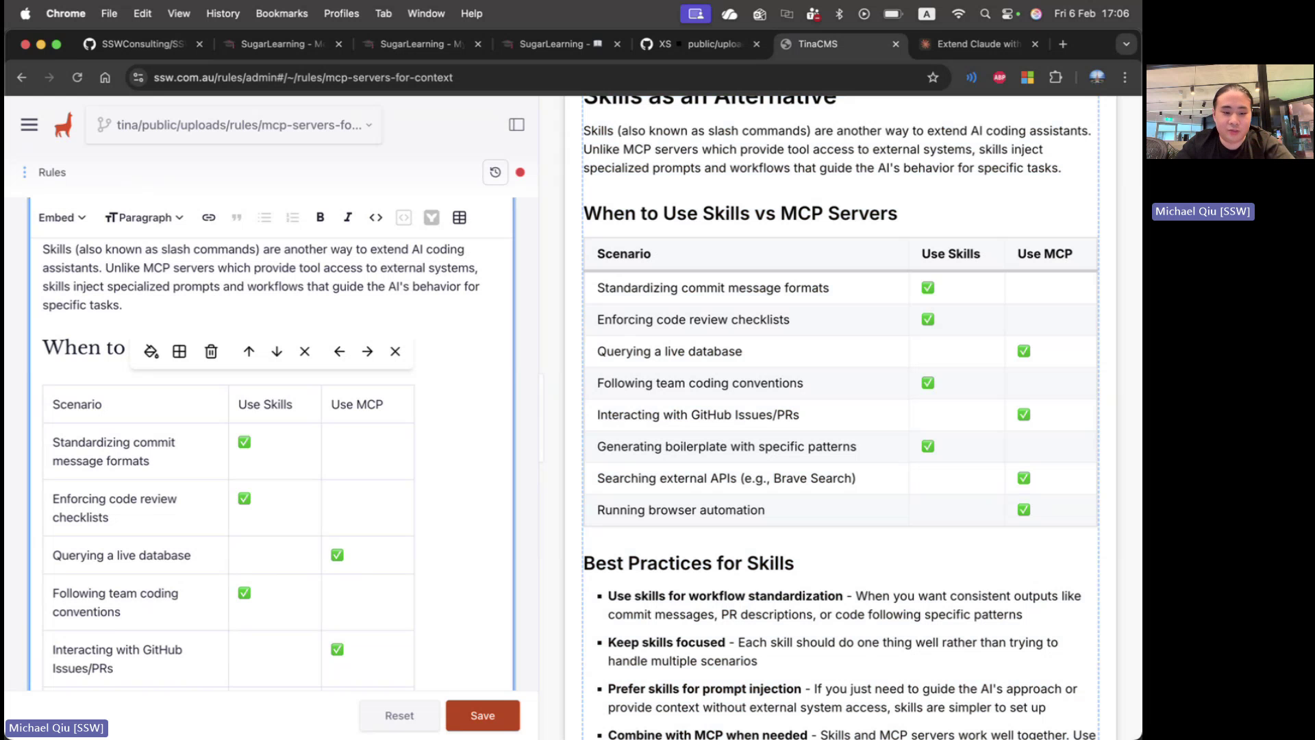Toggle the sidebar panel layout icon

click(x=516, y=125)
